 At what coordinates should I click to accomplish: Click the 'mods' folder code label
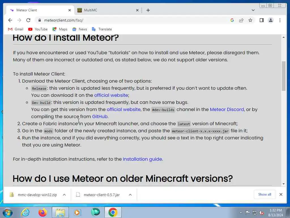pyautogui.click(x=48, y=131)
